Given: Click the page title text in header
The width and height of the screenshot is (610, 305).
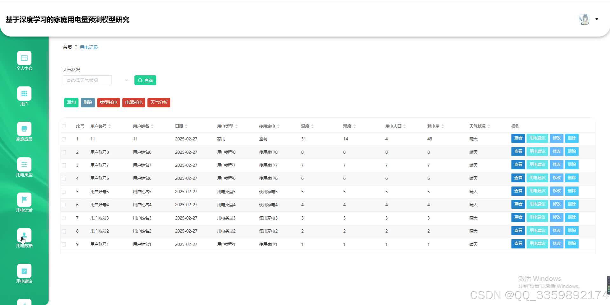Looking at the screenshot, I should point(67,20).
